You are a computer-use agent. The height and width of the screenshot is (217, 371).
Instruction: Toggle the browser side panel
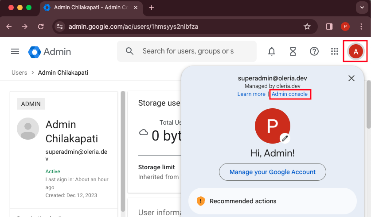(329, 27)
